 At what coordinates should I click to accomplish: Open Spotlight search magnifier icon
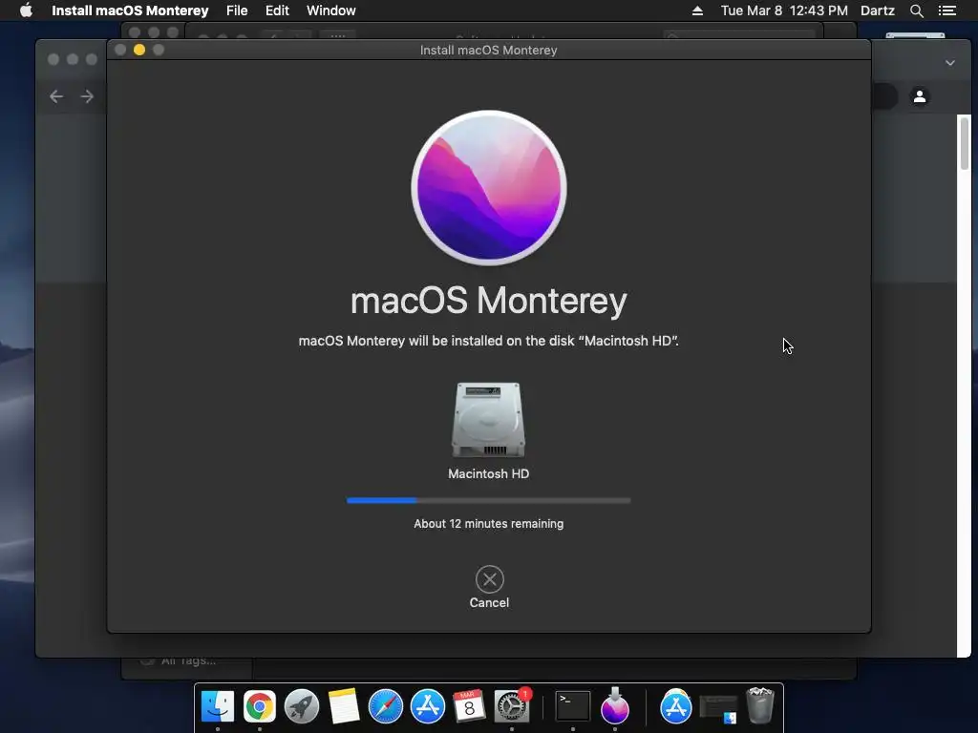[917, 10]
